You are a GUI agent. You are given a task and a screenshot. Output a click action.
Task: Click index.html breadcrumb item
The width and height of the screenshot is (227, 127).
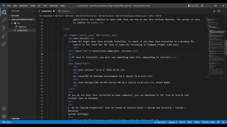coord(46,16)
